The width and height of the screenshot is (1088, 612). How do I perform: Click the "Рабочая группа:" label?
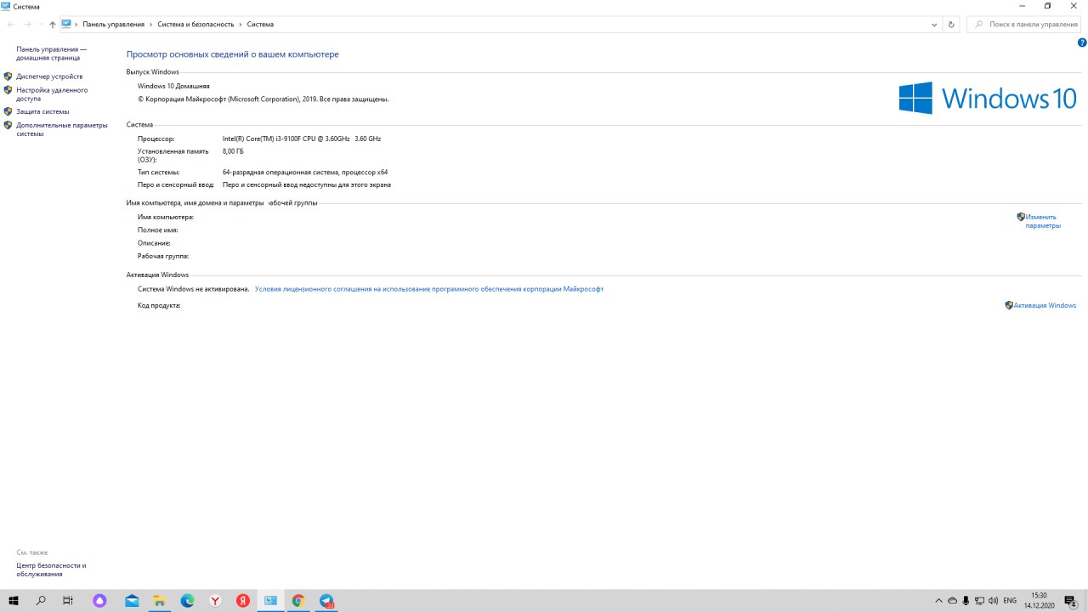pos(163,256)
